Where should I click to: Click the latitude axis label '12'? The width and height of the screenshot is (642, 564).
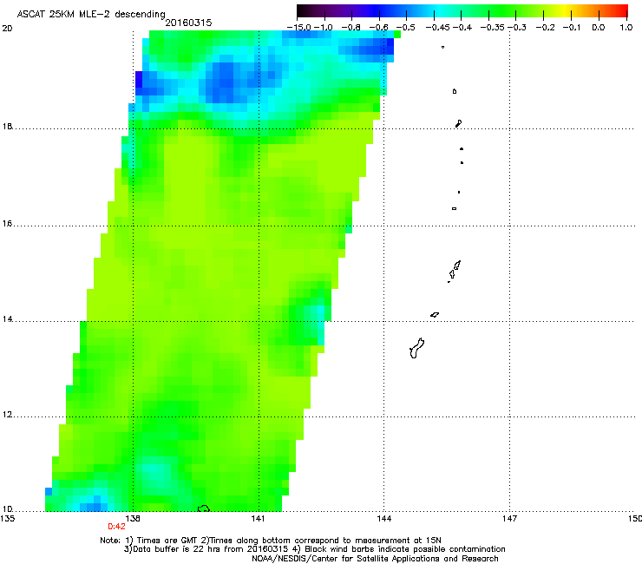7,415
